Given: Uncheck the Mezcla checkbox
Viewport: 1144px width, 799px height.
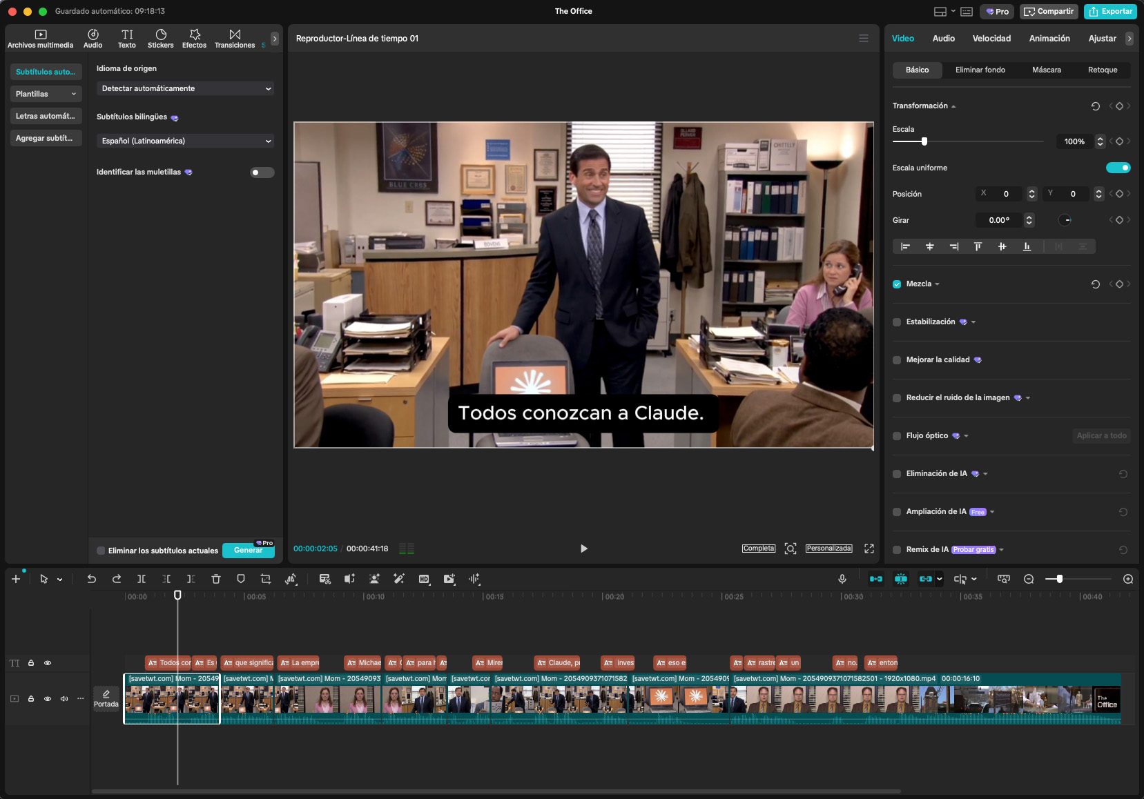Looking at the screenshot, I should tap(897, 284).
